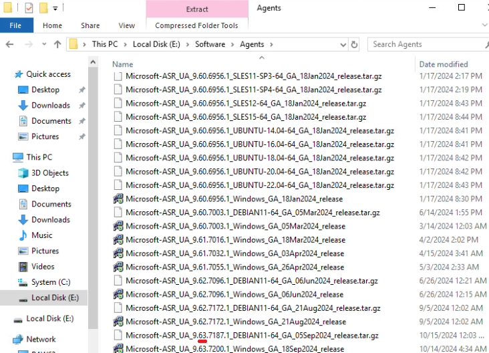The width and height of the screenshot is (489, 353).
Task: Refresh the Agents folder view
Action: (x=354, y=45)
